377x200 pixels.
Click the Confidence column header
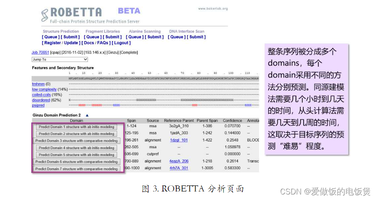click(x=232, y=121)
